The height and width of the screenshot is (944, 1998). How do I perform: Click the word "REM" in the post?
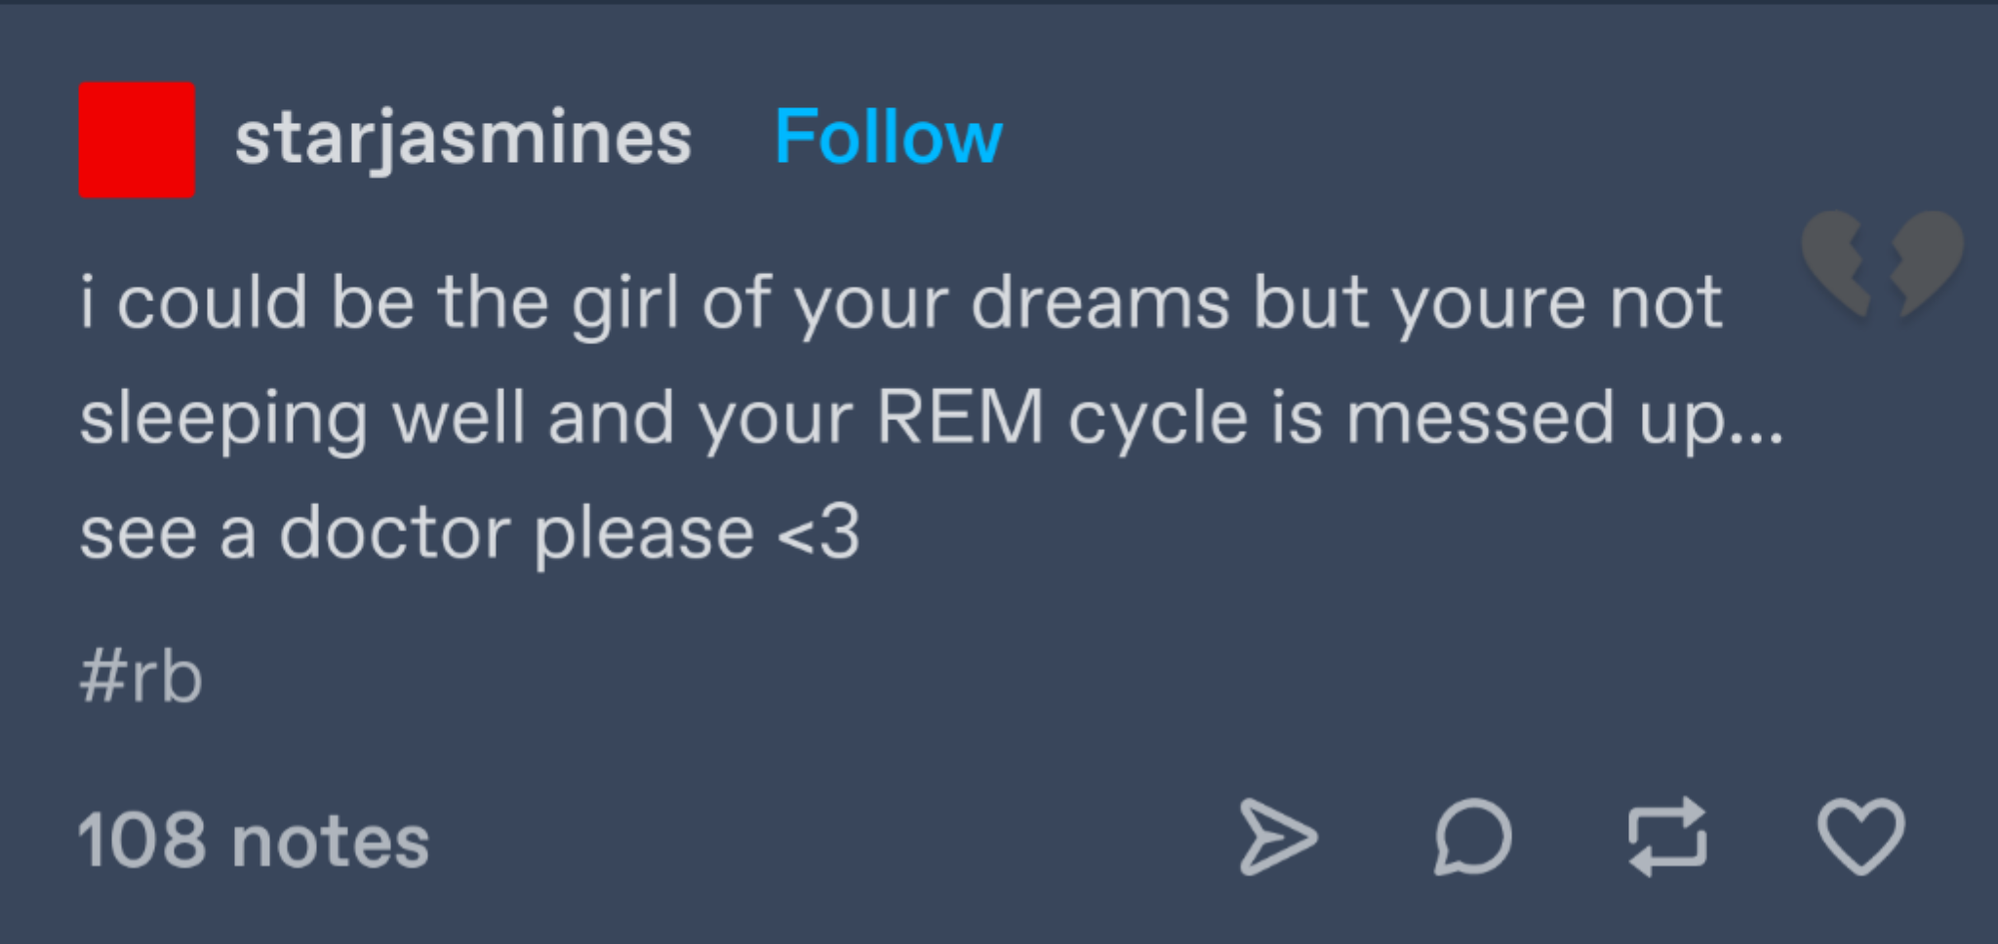(x=961, y=418)
